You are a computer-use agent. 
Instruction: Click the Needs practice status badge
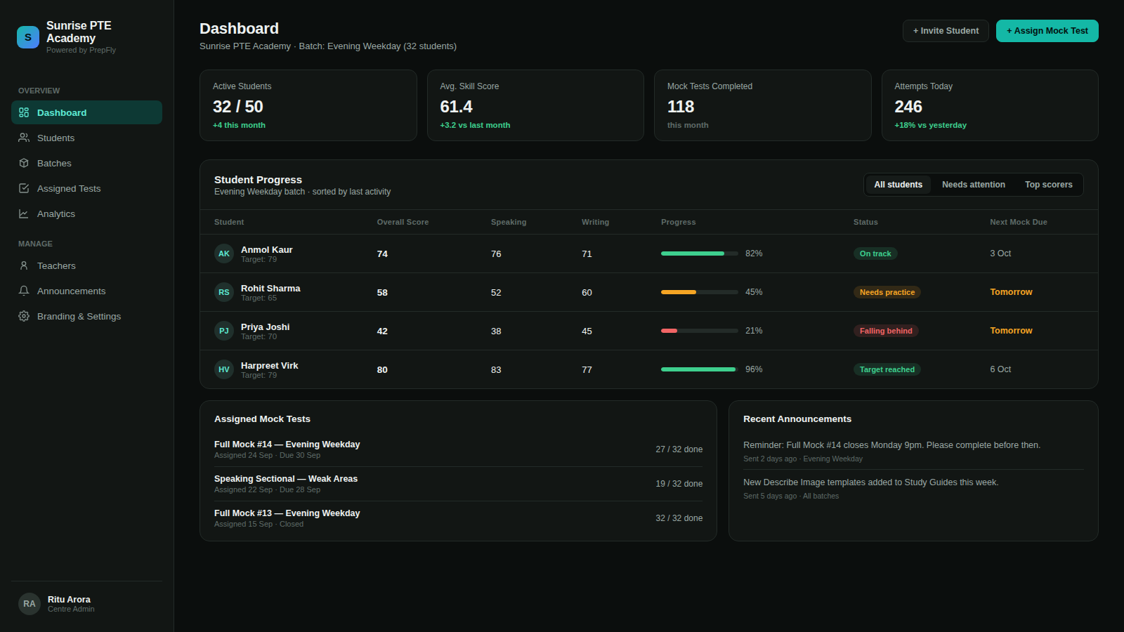[x=887, y=292]
